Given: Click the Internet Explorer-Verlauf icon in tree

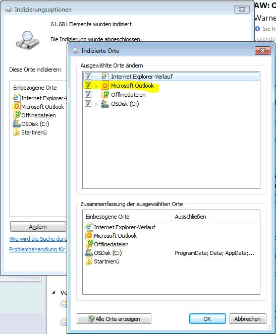Looking at the screenshot, I should [x=104, y=77].
